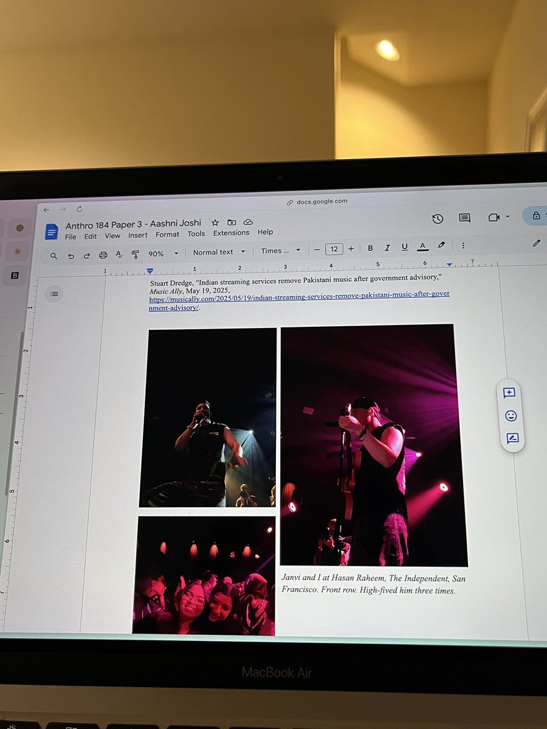Open the yellow swirl sidebar icon
The height and width of the screenshot is (729, 547).
pyautogui.click(x=19, y=228)
